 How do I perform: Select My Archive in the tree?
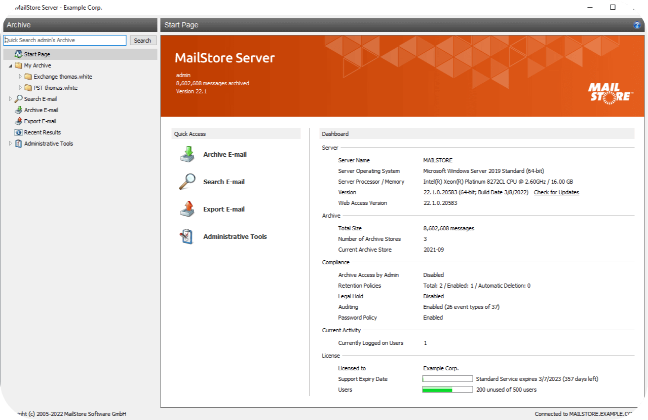click(x=37, y=65)
